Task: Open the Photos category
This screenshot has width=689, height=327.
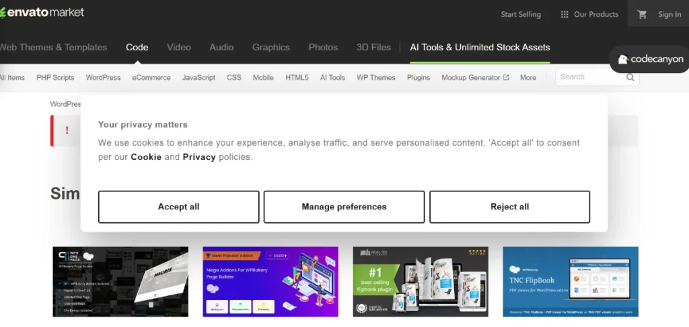Action: 323,48
